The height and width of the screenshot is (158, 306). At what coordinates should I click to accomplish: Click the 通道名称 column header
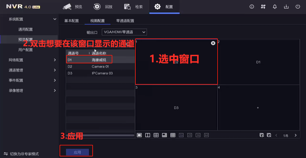coord(99,53)
